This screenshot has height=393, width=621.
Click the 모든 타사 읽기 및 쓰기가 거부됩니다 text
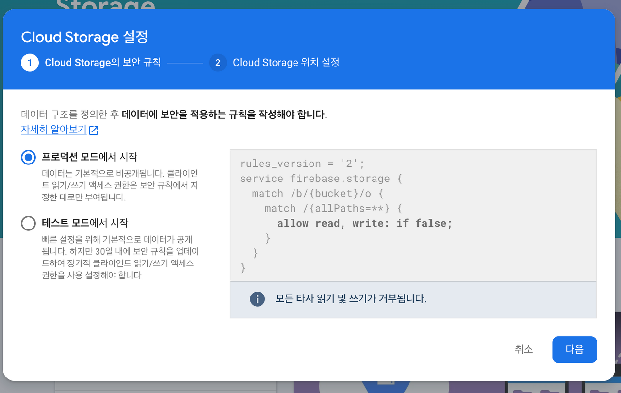tap(351, 299)
